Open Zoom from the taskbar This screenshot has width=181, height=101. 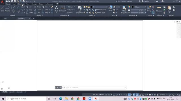90,99
